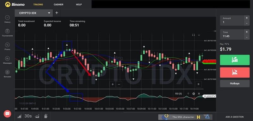Expand the CRYPTO IDX asset dropdown
This screenshot has height=121, width=253.
coord(49,13)
